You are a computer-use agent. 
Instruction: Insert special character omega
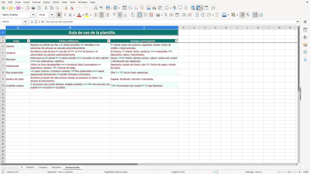pyautogui.click(x=167, y=8)
